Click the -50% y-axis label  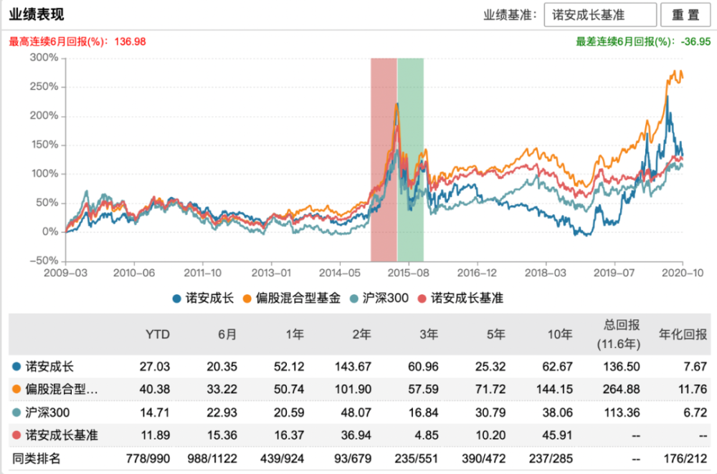44,261
